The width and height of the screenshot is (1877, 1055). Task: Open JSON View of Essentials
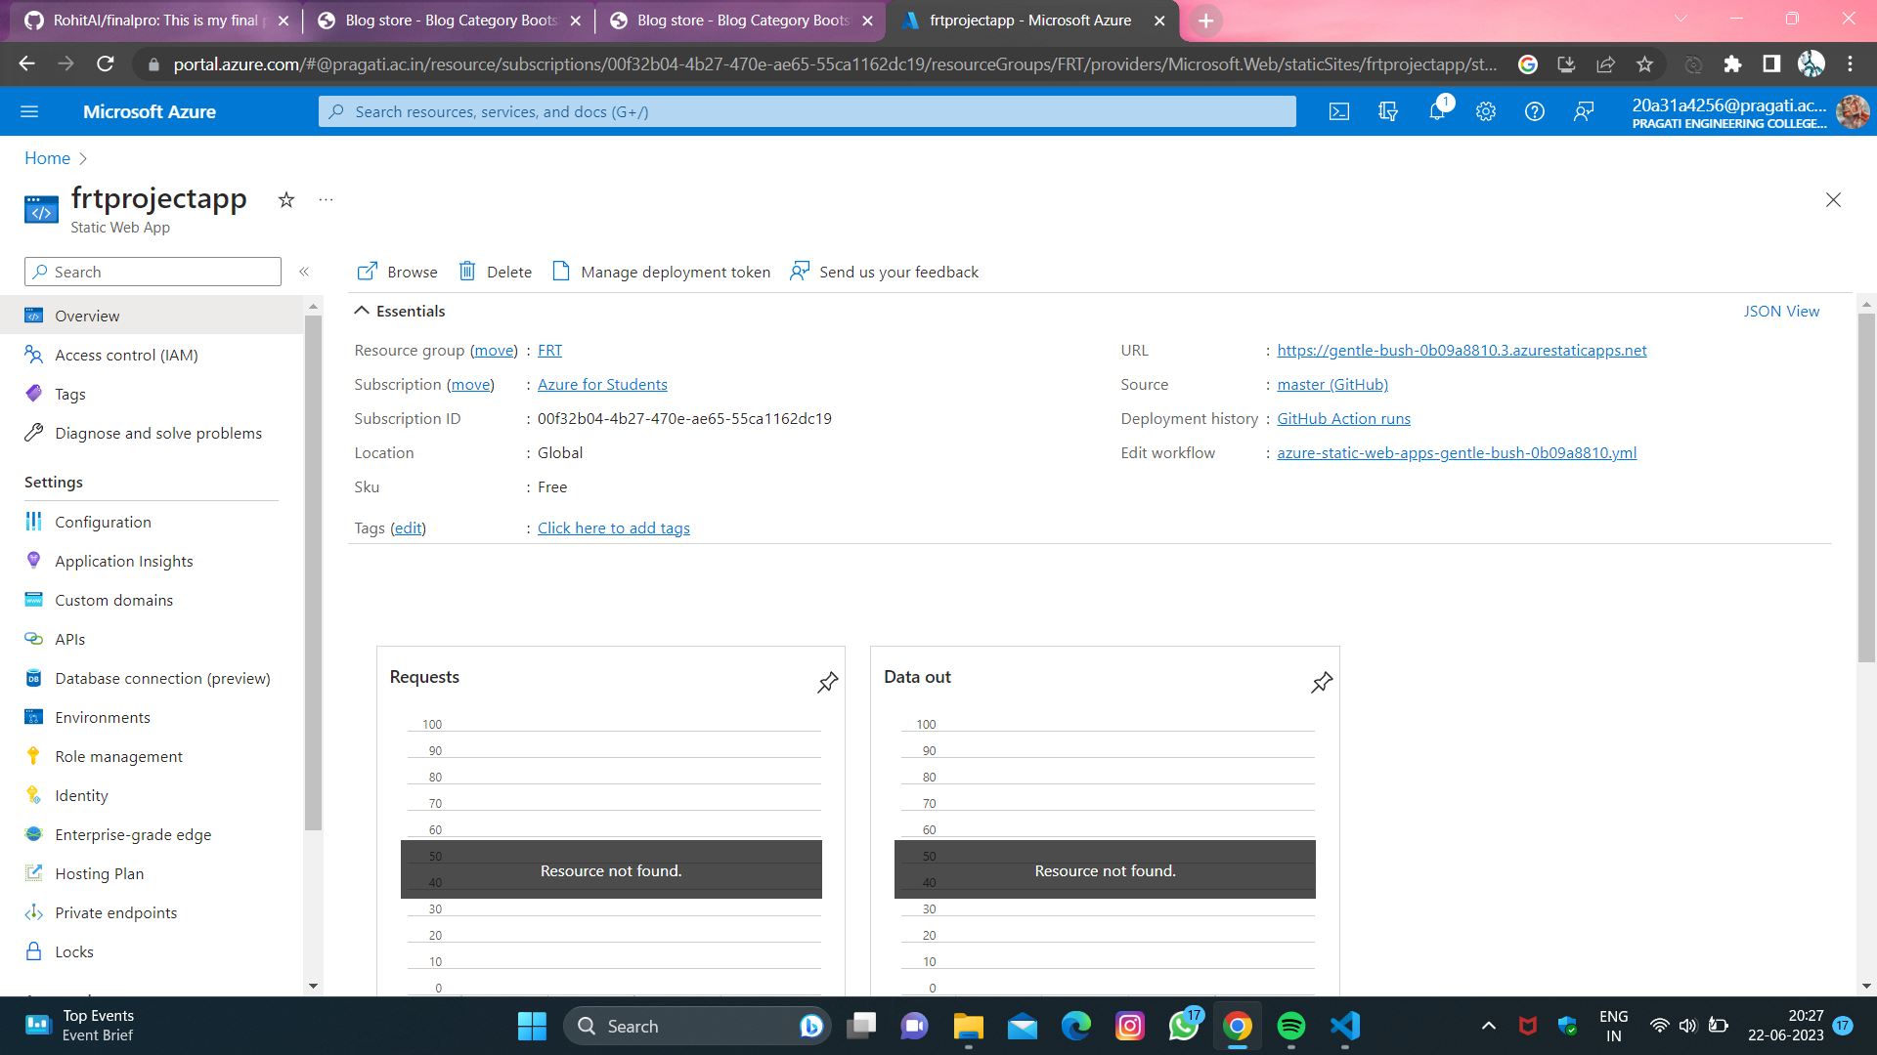point(1781,311)
